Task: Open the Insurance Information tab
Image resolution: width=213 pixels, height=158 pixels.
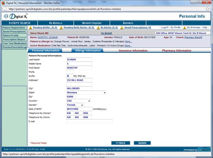Action: pos(133,50)
